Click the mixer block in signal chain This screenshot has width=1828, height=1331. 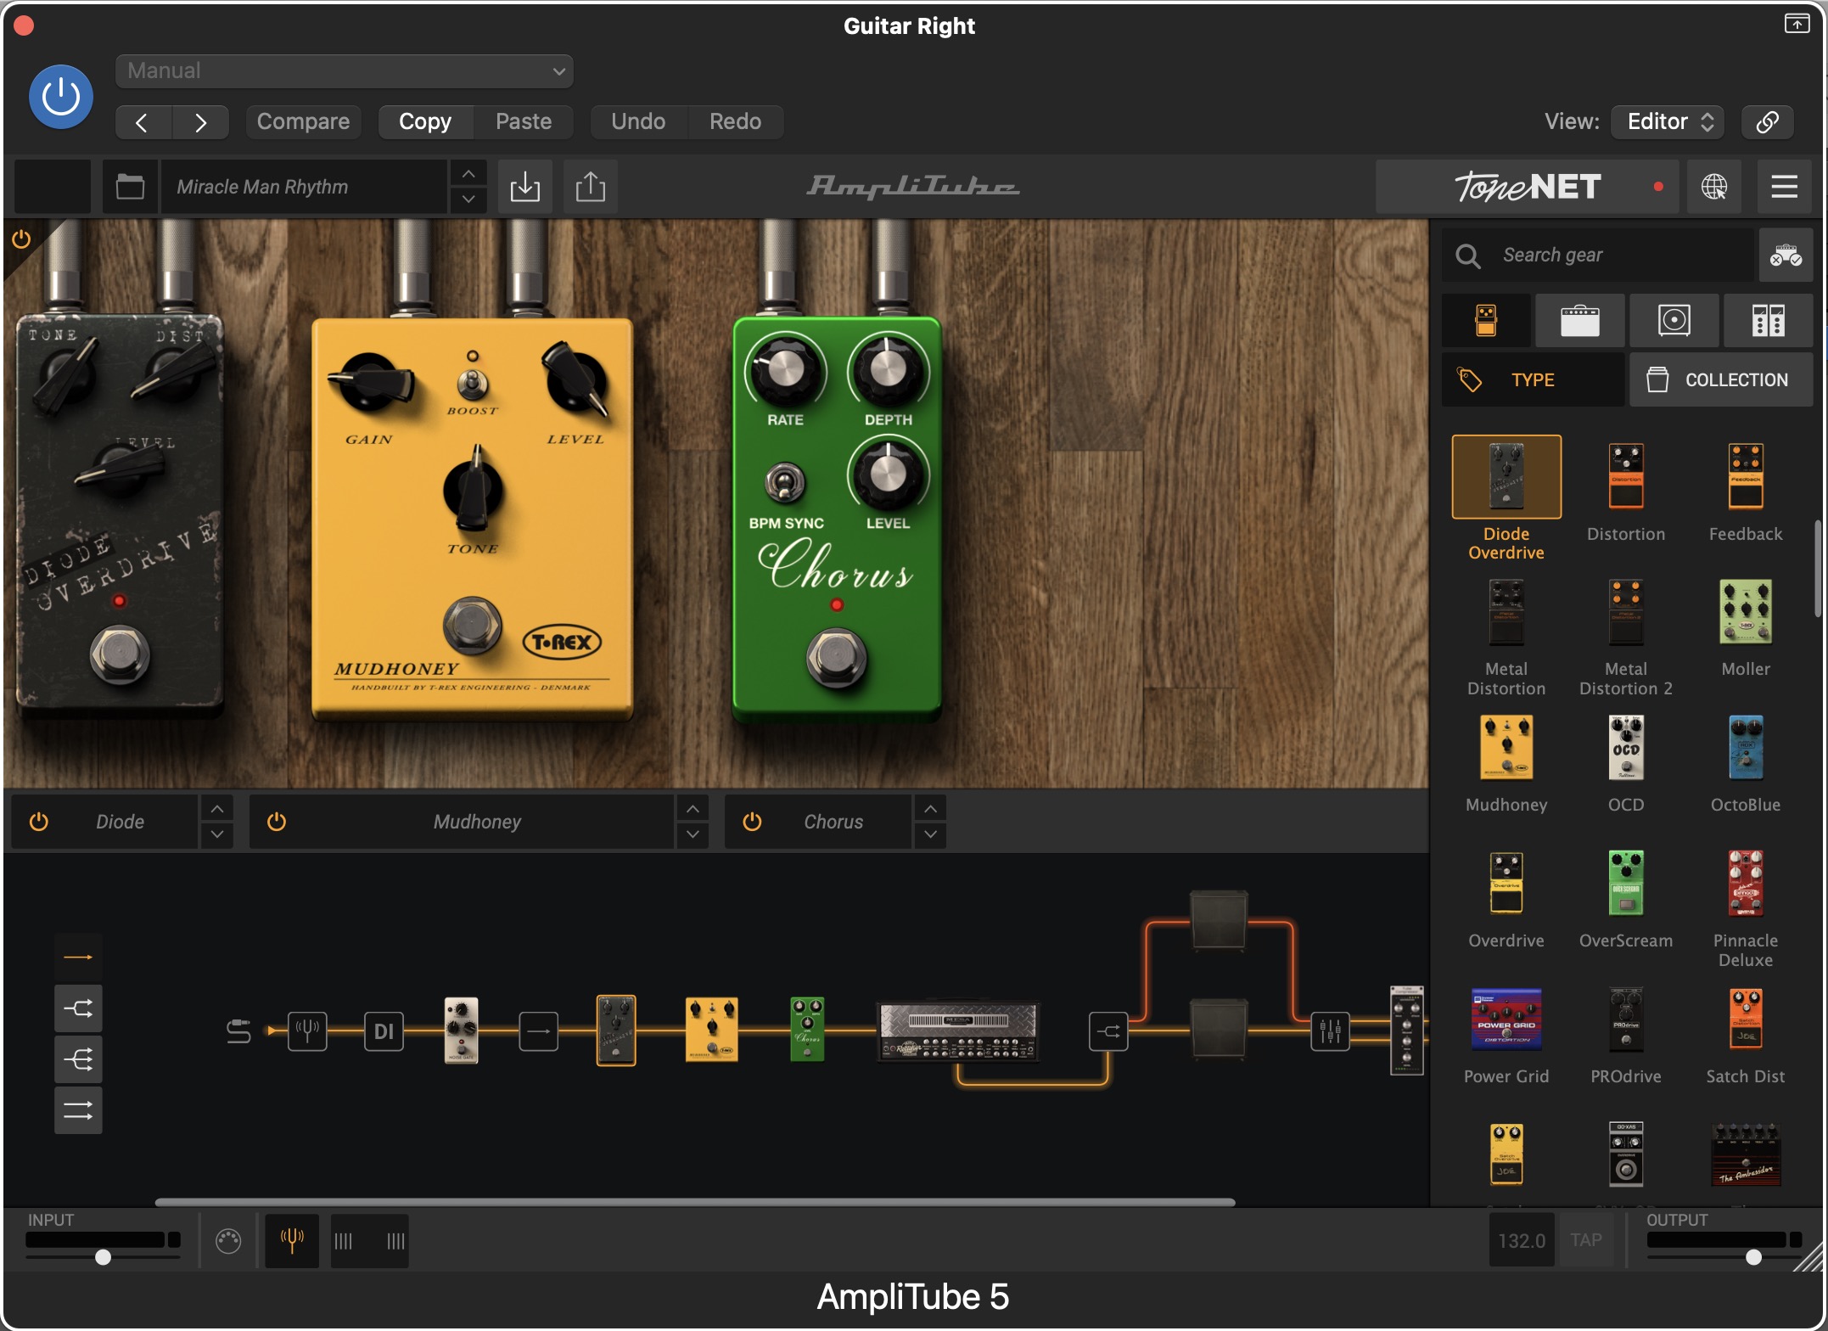pyautogui.click(x=1330, y=1031)
